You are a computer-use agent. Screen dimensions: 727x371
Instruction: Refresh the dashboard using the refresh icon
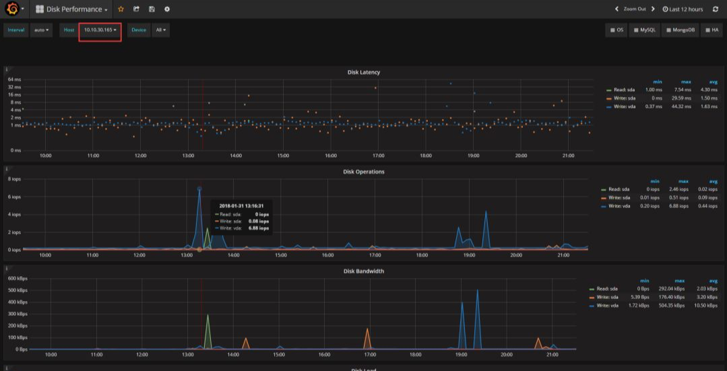(715, 9)
